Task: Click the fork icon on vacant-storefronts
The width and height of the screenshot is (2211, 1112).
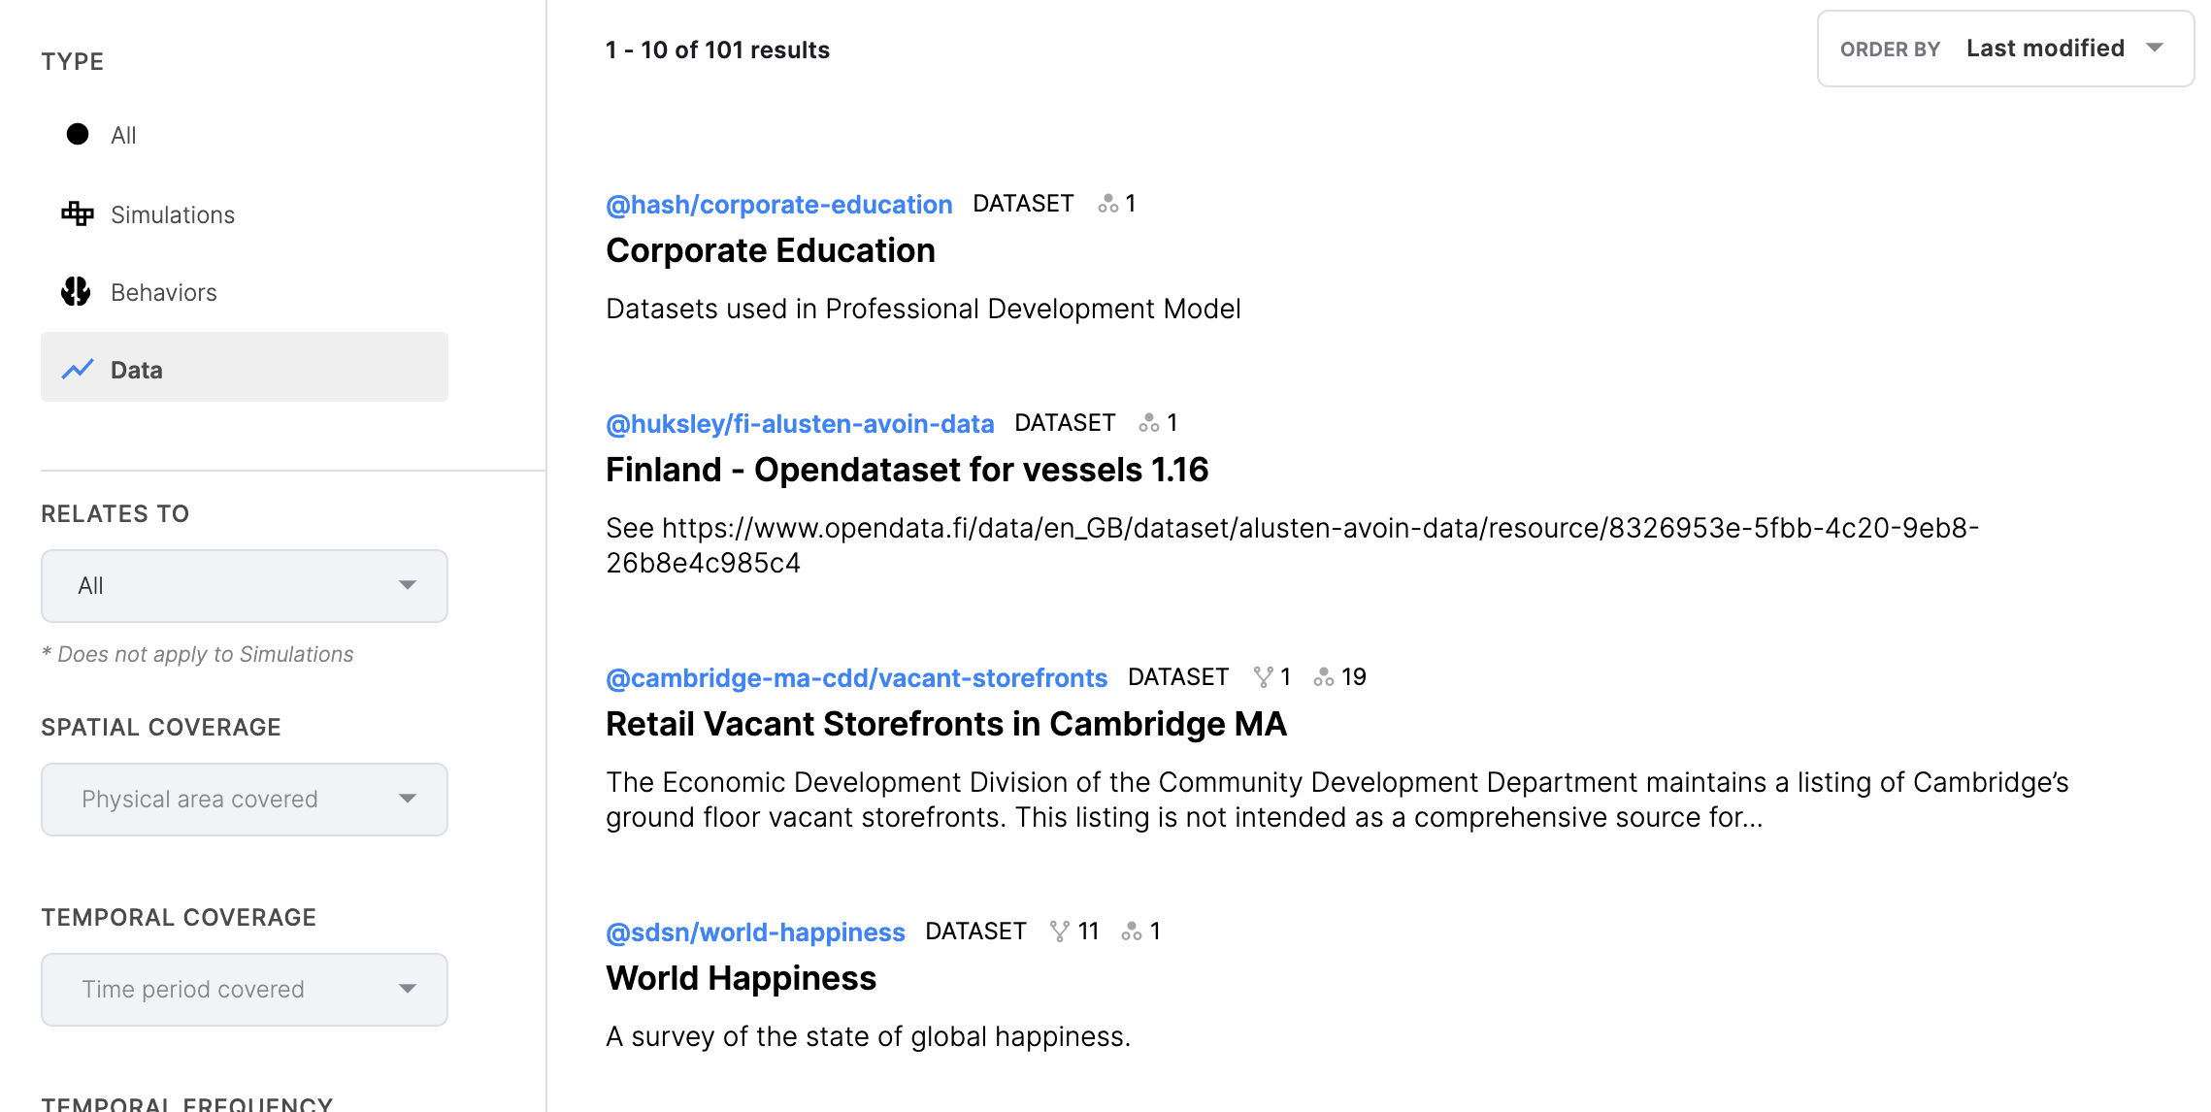Action: point(1263,677)
